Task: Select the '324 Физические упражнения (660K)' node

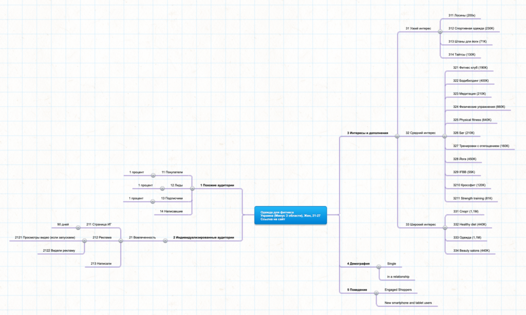Action: point(479,106)
